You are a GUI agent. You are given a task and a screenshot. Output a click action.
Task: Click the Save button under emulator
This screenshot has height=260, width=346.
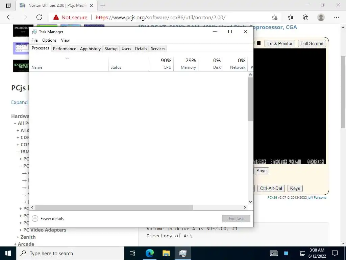pos(262,171)
